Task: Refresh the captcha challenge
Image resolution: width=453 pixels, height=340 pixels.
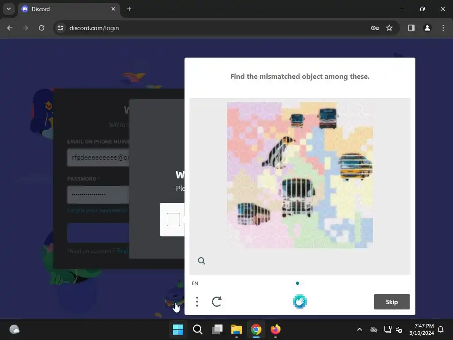Action: [217, 301]
